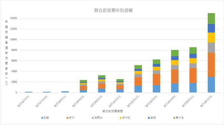Click the 4000 y-axis value
Image resolution: width=224 pixels, height=125 pixels.
(x=14, y=71)
